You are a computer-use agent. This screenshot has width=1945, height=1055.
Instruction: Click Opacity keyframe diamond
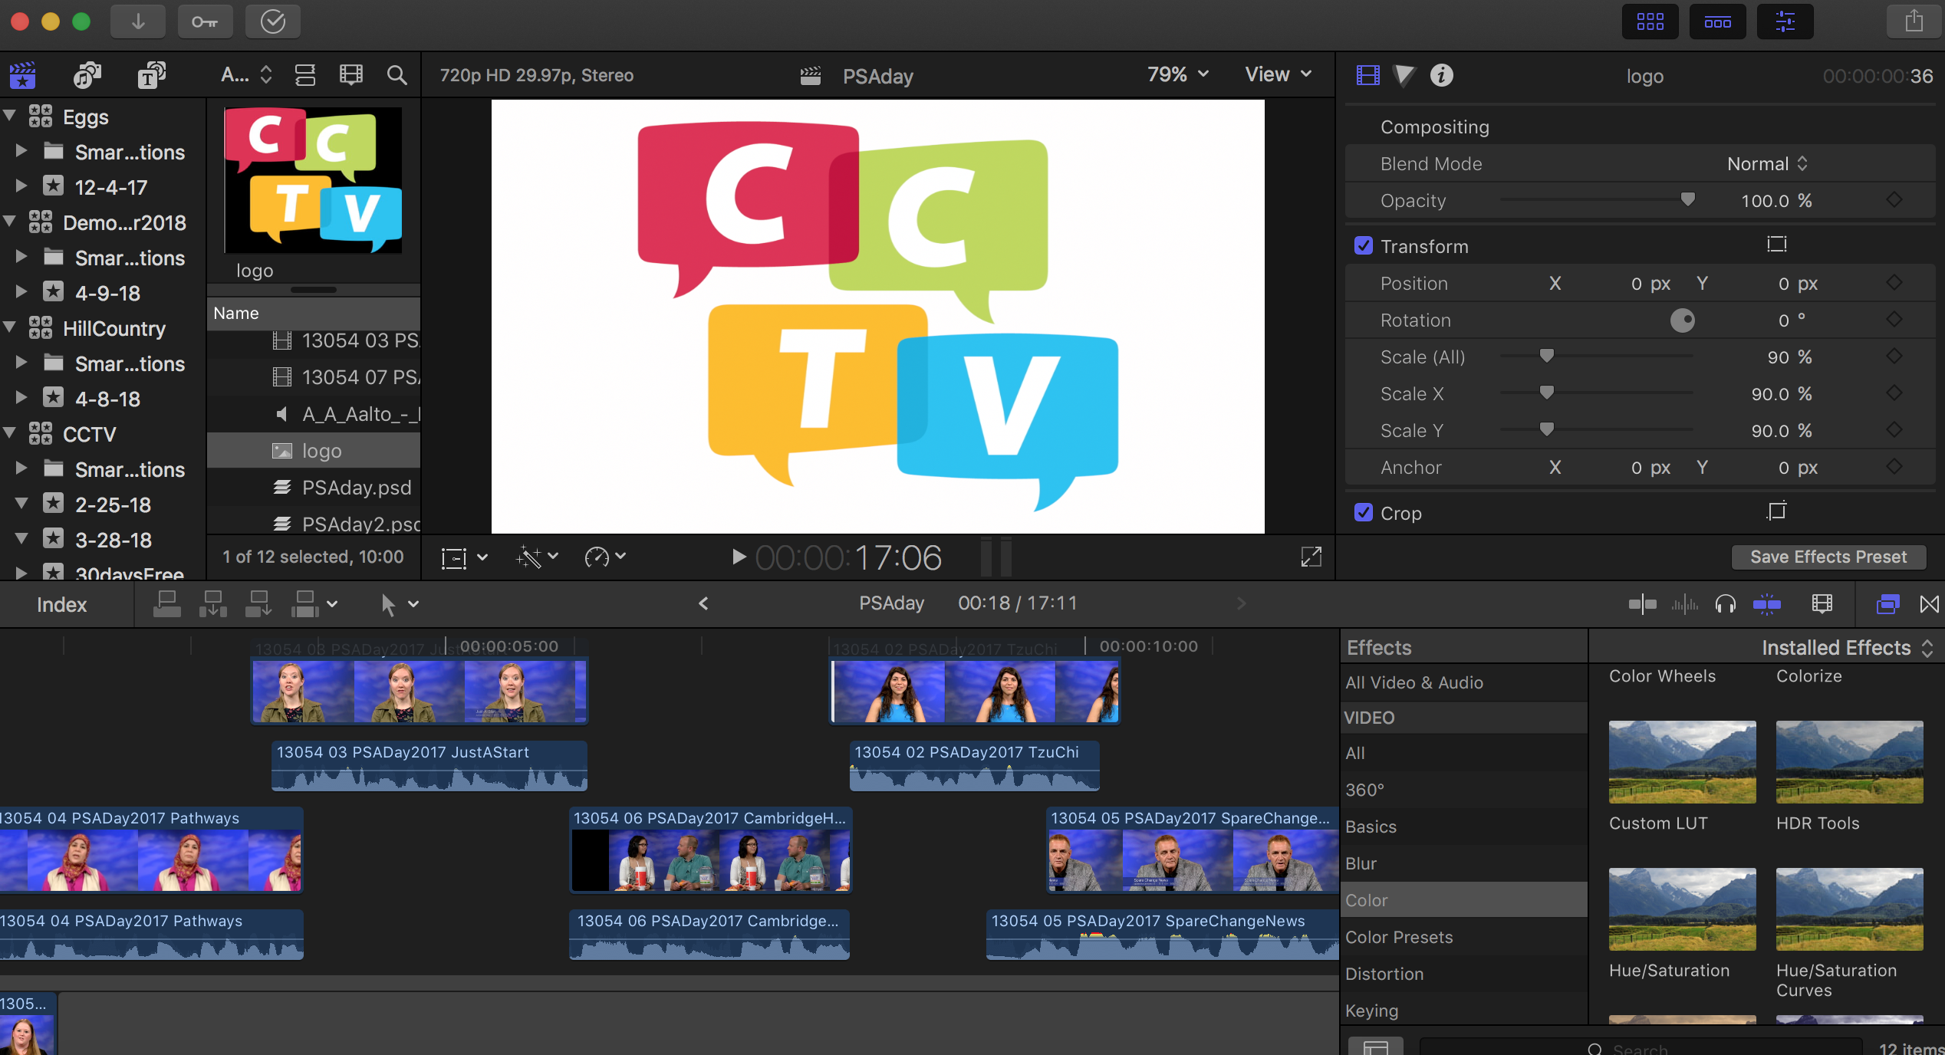(1894, 200)
